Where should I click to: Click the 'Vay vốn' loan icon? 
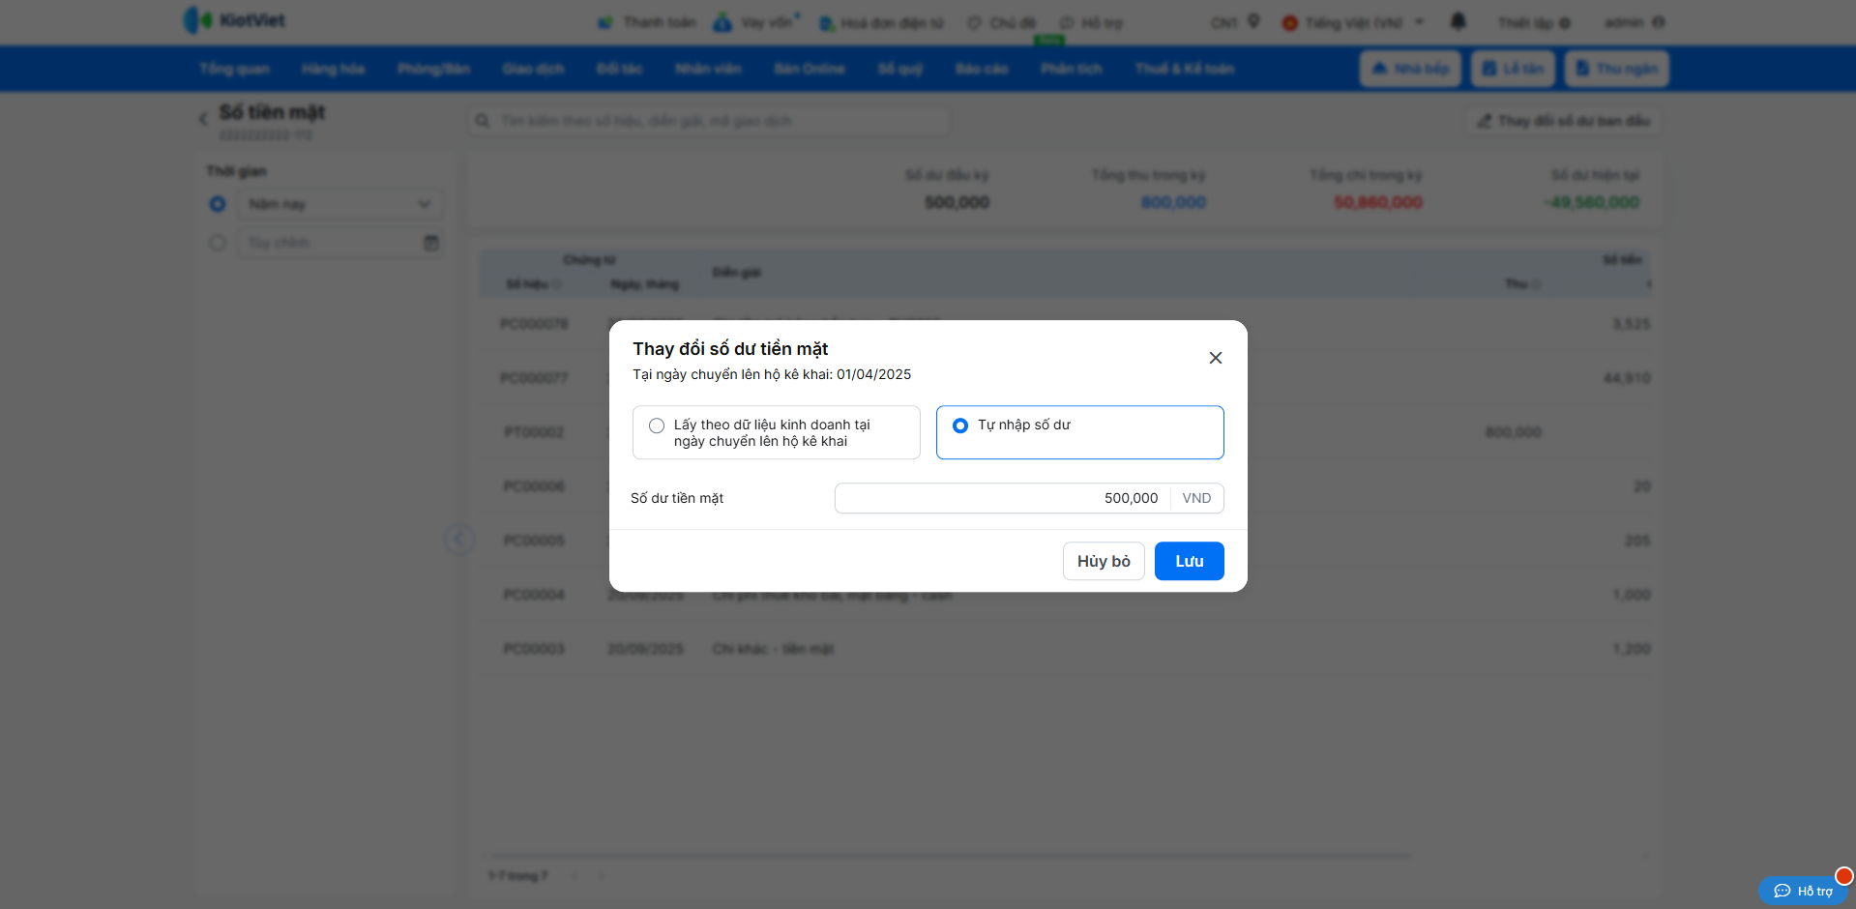(722, 22)
